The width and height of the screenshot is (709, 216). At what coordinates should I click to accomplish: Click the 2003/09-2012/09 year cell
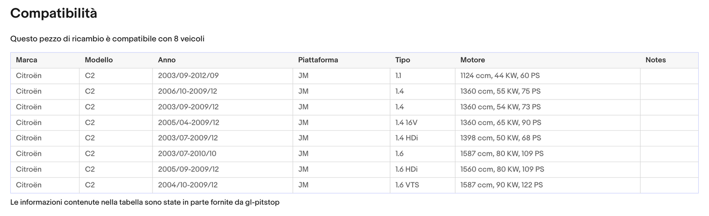pos(188,75)
